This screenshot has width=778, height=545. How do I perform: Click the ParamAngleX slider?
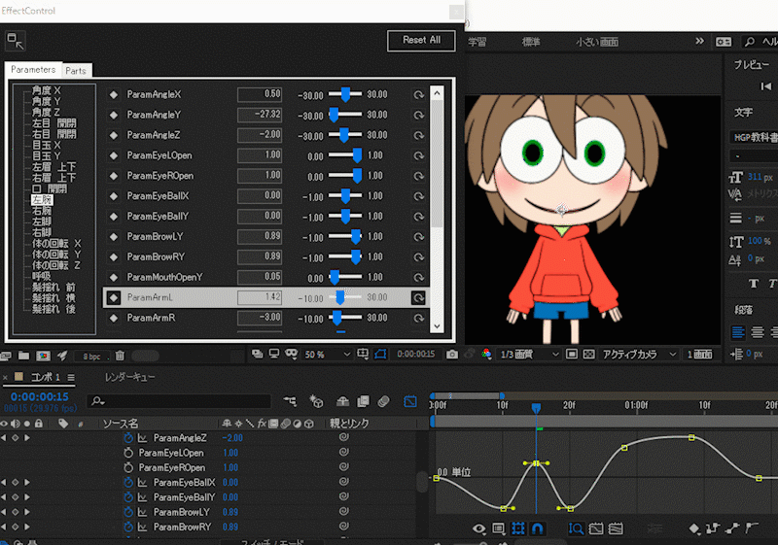345,94
